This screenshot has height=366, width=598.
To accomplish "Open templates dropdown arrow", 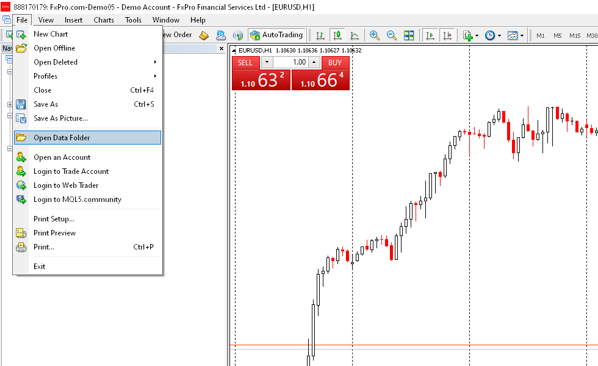I will pyautogui.click(x=522, y=36).
